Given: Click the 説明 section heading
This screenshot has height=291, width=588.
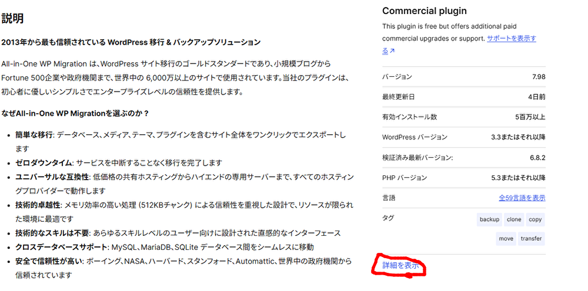Looking at the screenshot, I should point(12,18).
